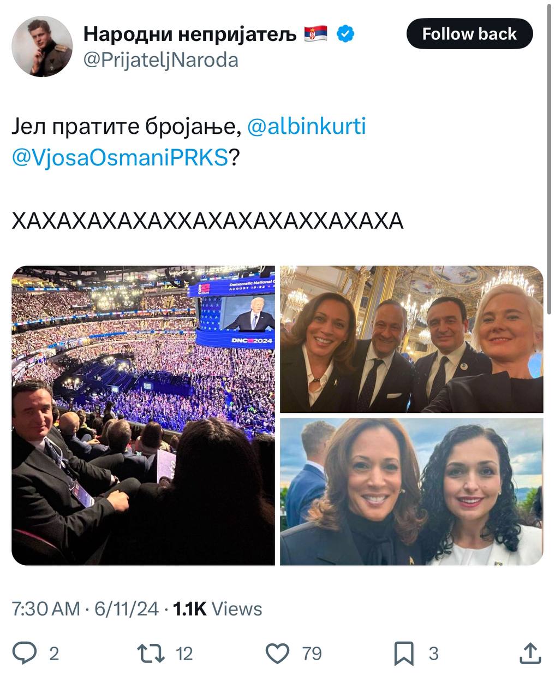This screenshot has width=555, height=699.
Task: Click the Serbian flag emoji
Action: coord(315,34)
